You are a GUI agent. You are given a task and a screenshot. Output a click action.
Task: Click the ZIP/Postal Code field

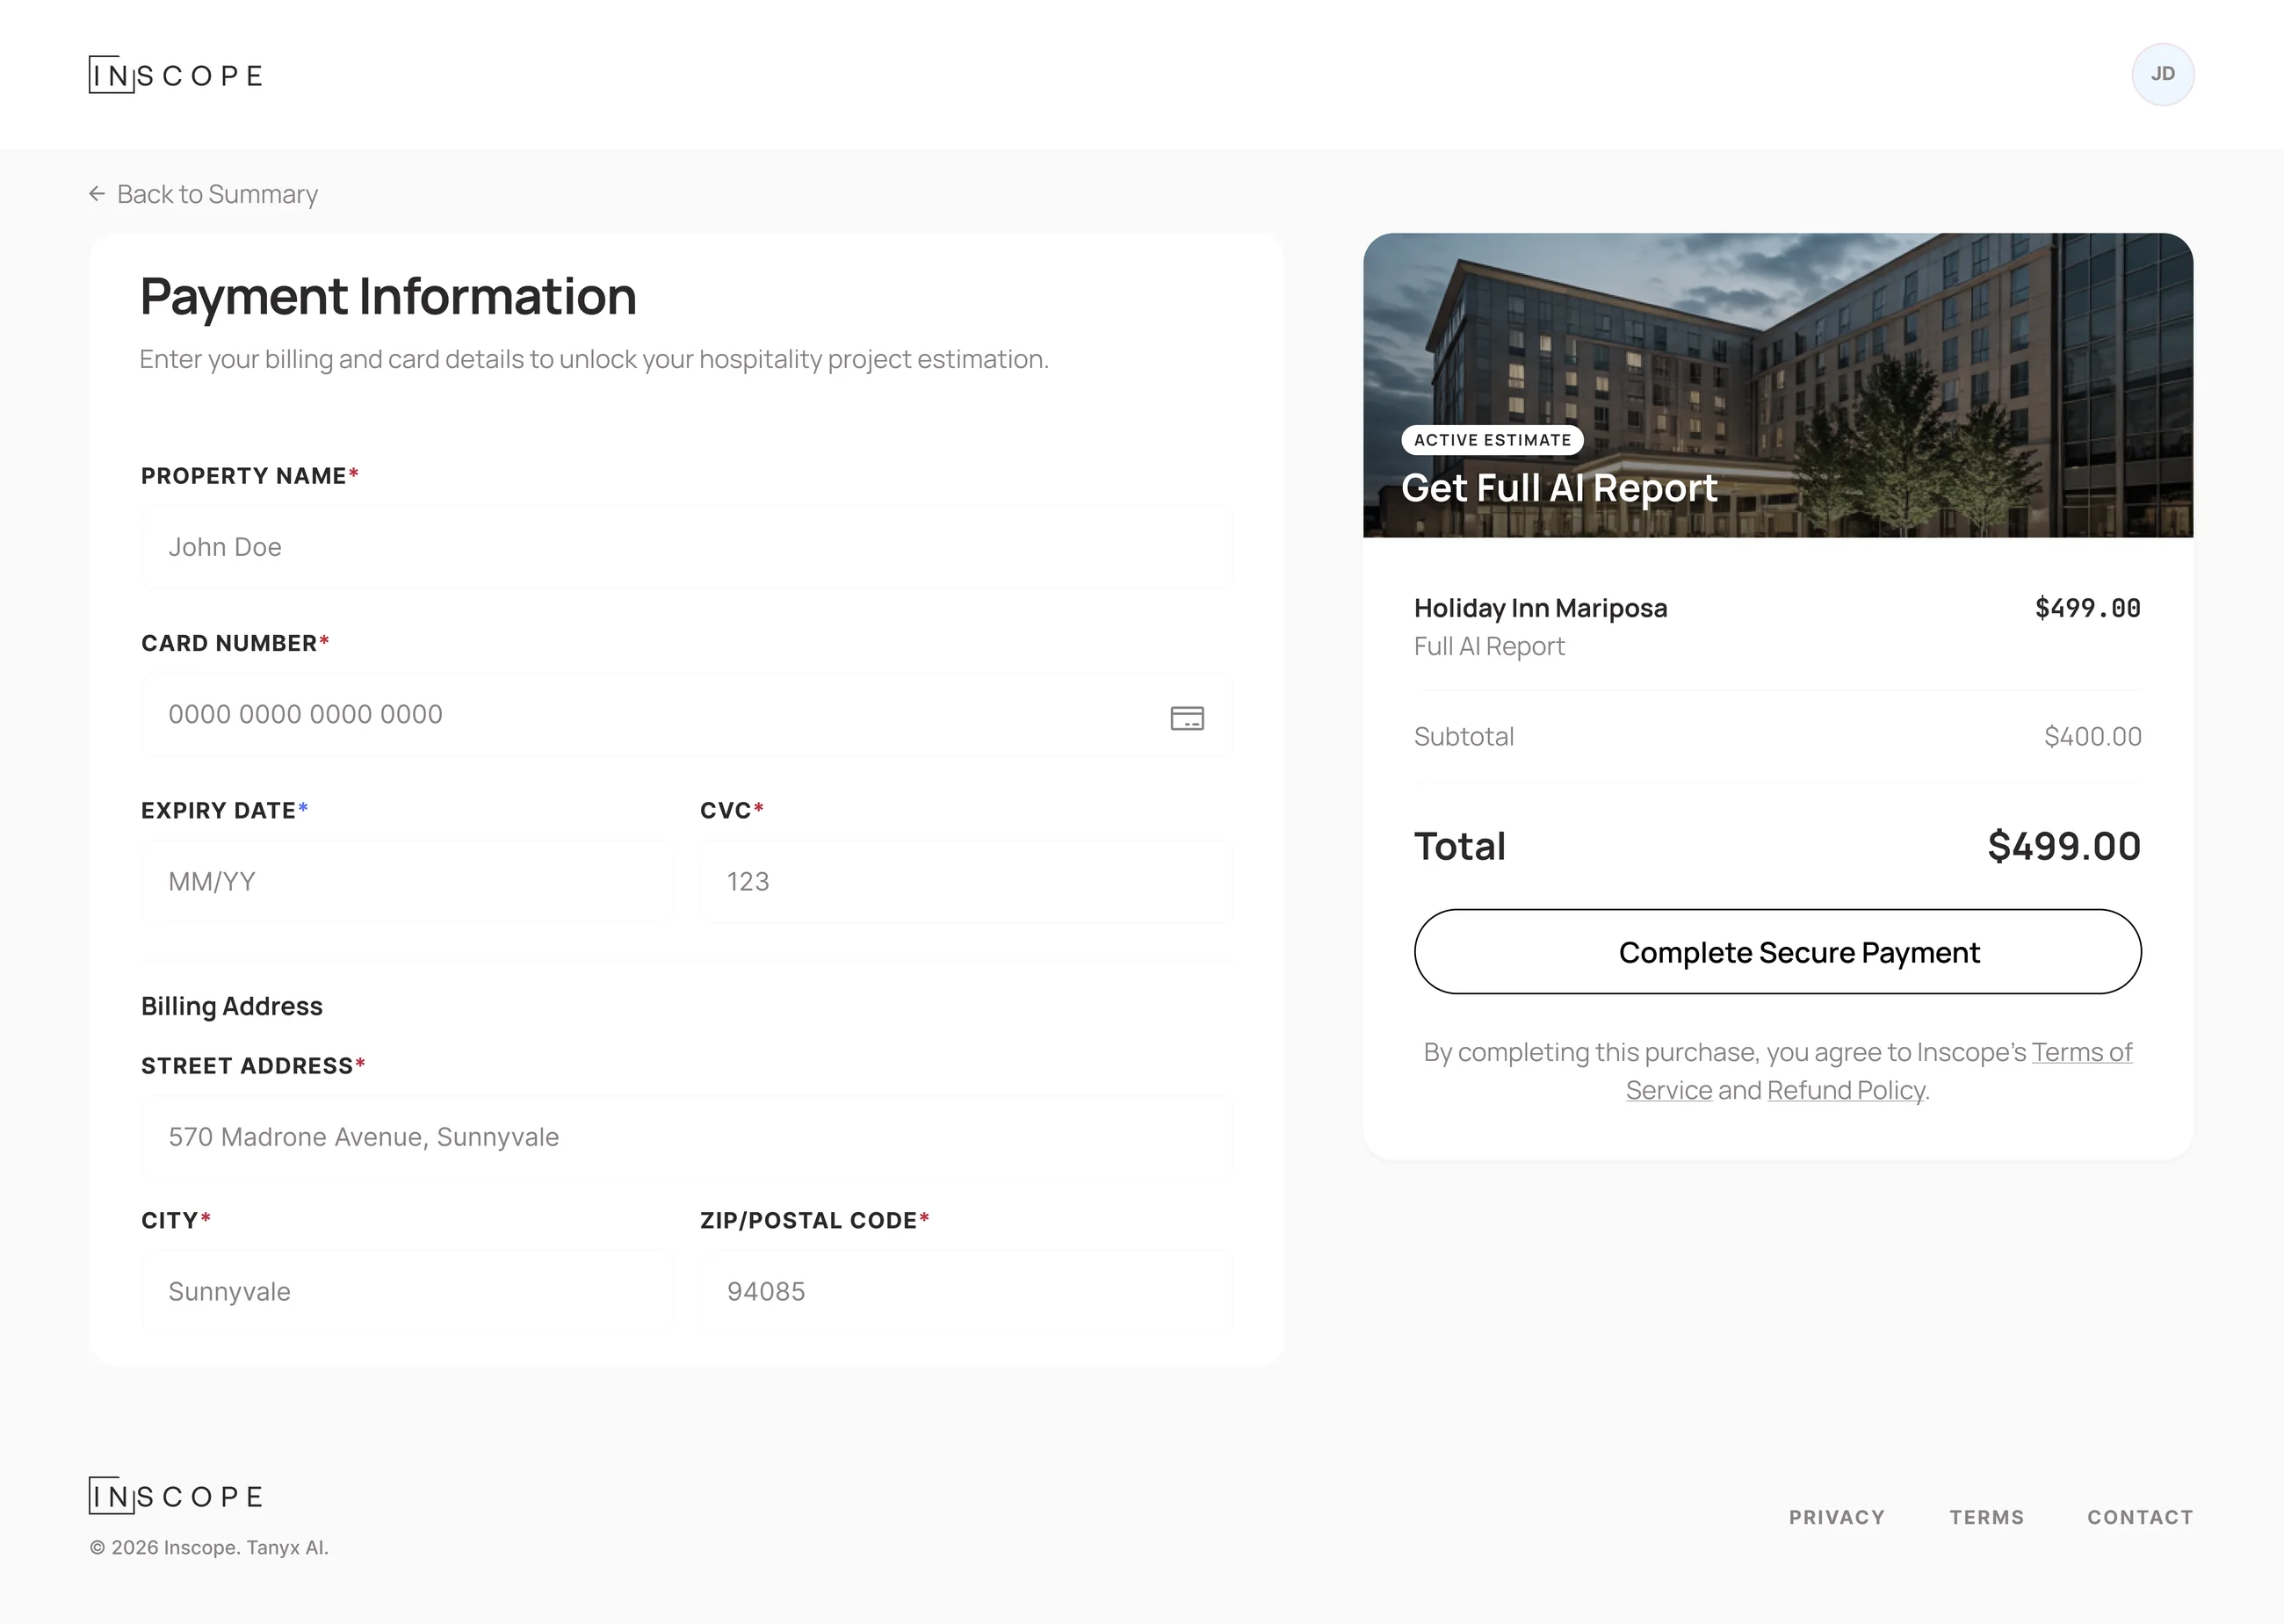click(x=966, y=1292)
